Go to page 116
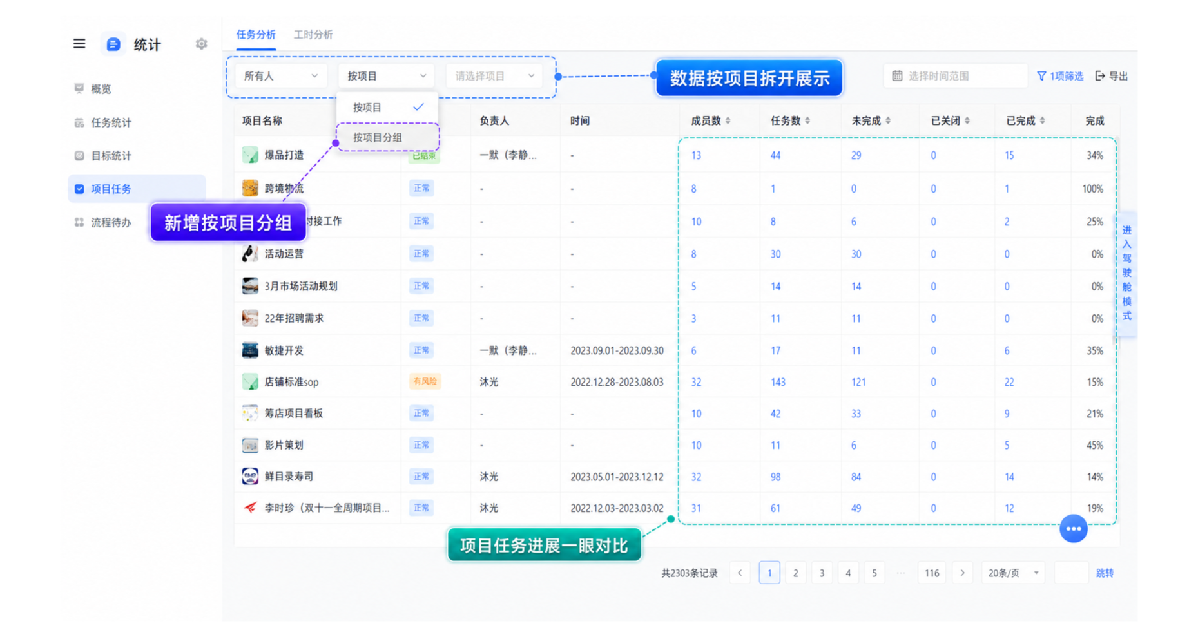 click(x=932, y=573)
